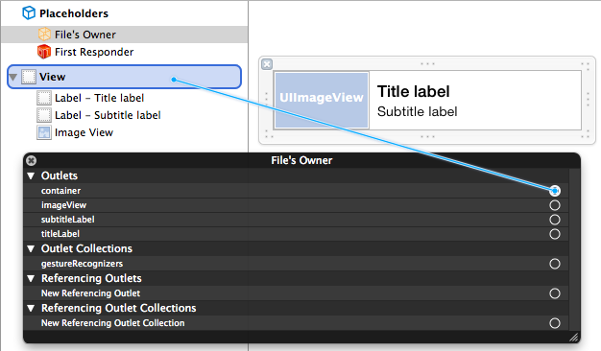Click the First Responder red cube icon

[x=44, y=52]
